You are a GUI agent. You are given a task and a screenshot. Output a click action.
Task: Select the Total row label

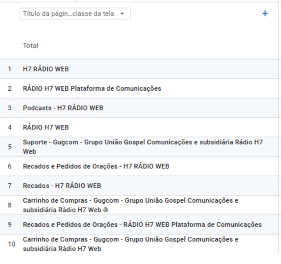tap(30, 45)
